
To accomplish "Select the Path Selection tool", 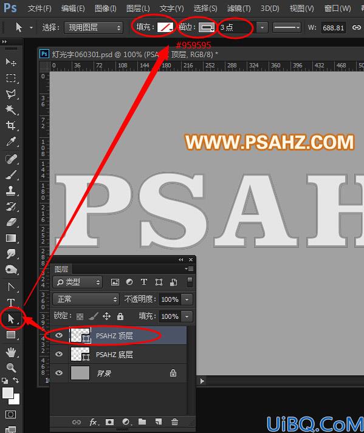I will 11,319.
